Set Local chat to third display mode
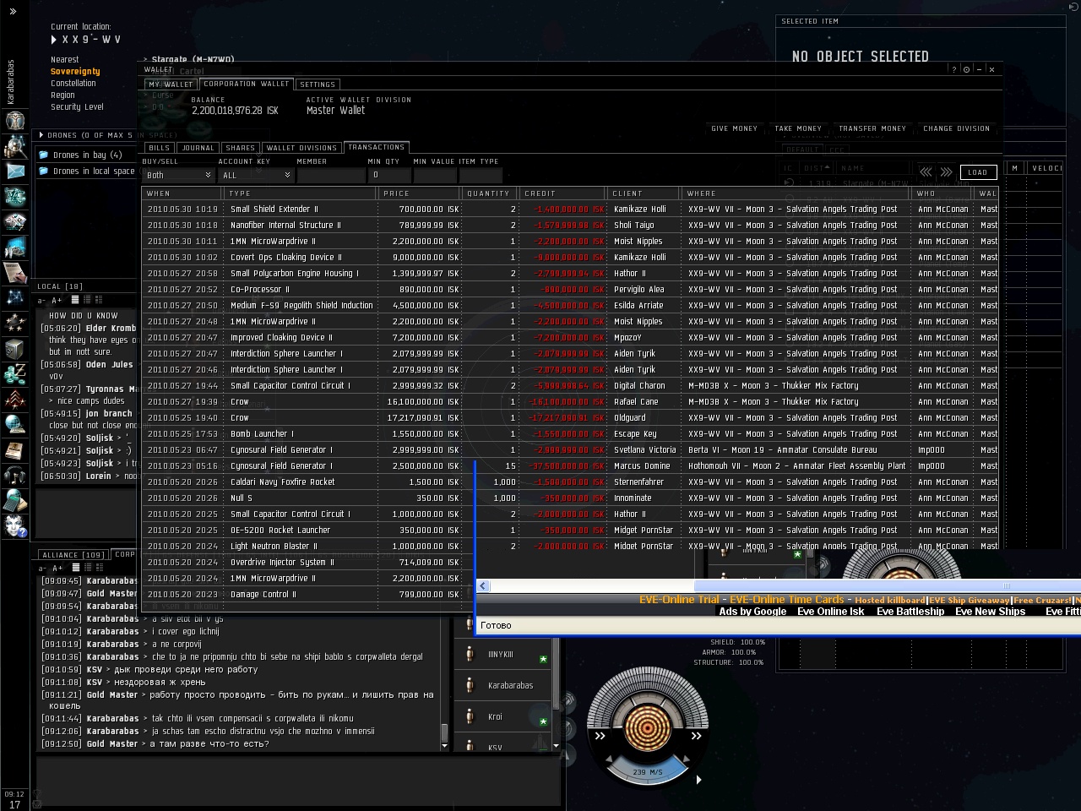Screen dimensions: 1081x811 [99, 299]
